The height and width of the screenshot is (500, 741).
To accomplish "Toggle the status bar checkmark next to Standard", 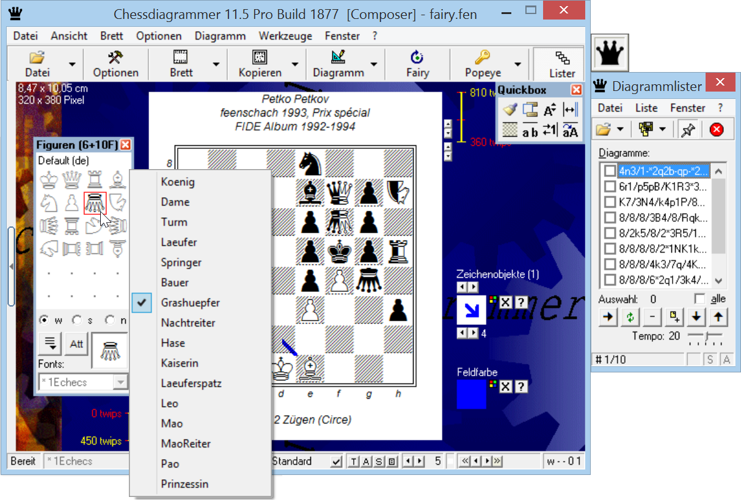I will (337, 462).
